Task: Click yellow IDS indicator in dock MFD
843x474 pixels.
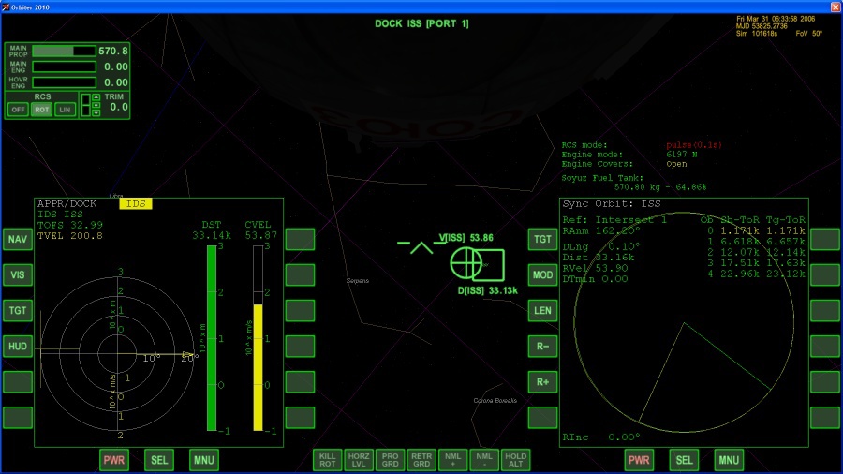Action: click(136, 203)
